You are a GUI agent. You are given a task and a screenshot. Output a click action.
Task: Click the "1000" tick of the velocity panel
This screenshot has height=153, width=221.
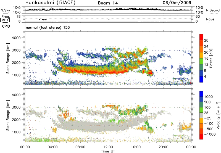point(16,132)
